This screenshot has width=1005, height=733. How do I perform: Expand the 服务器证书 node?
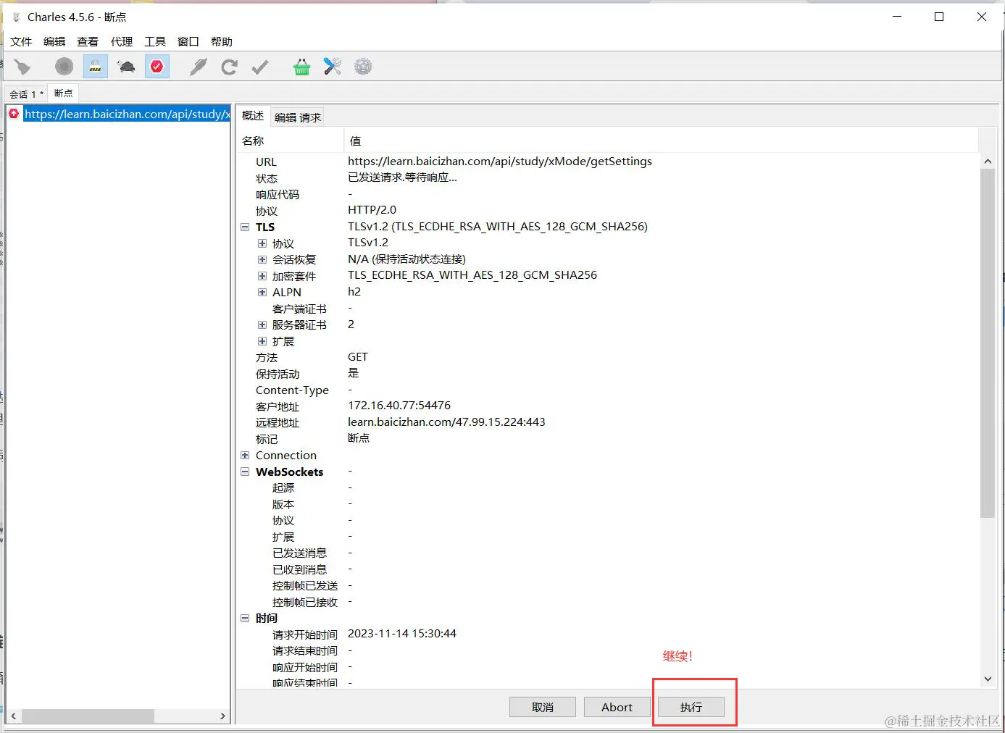pos(262,324)
